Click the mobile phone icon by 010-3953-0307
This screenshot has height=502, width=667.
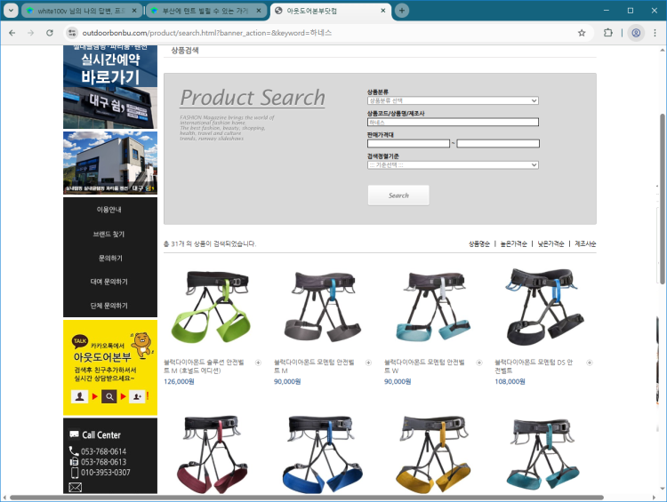click(75, 473)
